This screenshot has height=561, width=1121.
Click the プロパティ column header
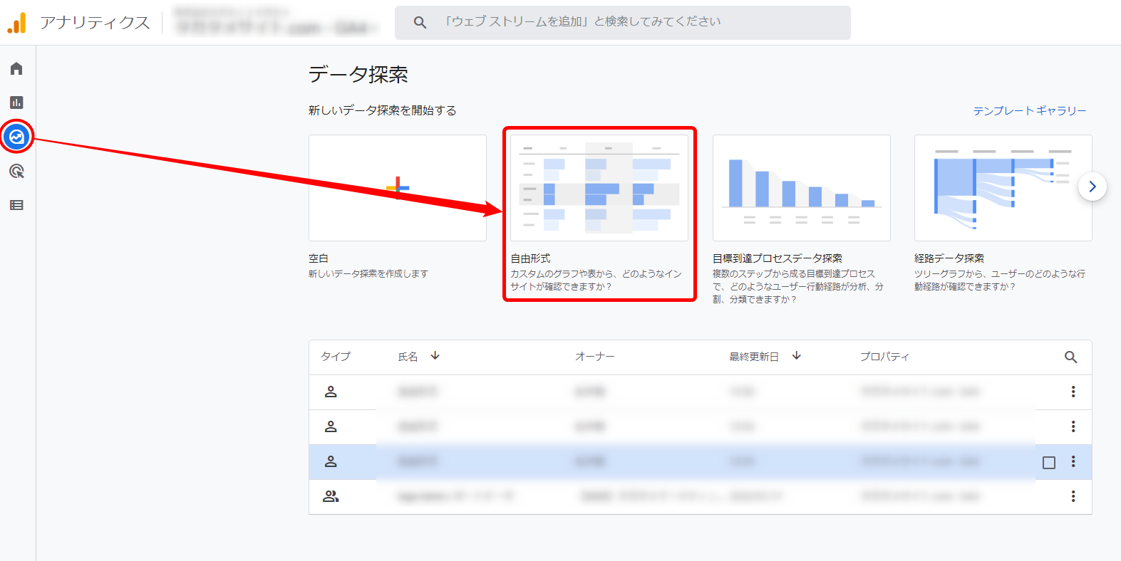(884, 357)
